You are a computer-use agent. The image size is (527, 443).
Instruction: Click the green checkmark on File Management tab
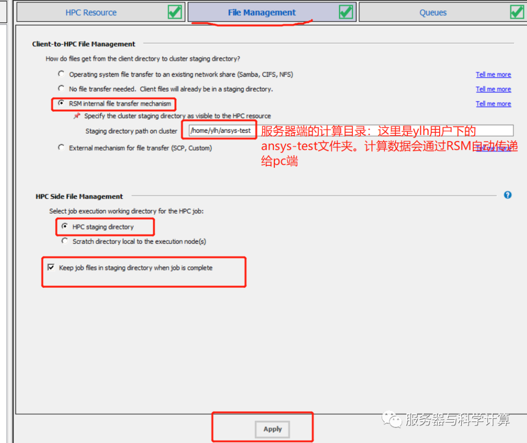click(x=346, y=12)
